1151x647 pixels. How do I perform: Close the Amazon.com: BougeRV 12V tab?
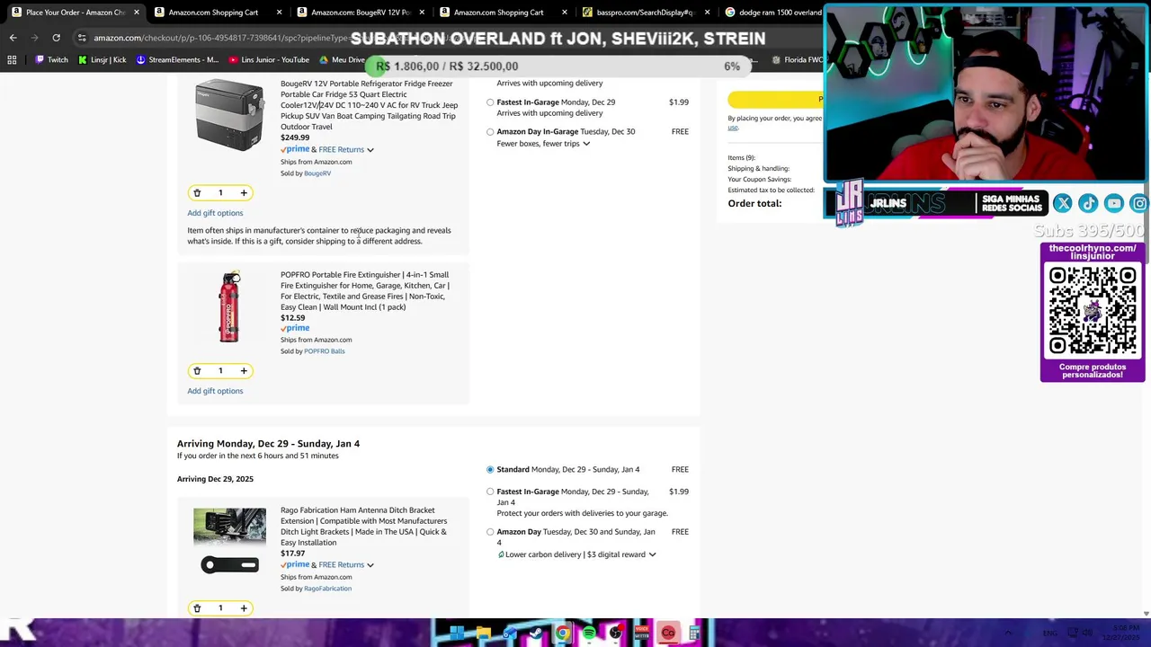[x=422, y=13]
